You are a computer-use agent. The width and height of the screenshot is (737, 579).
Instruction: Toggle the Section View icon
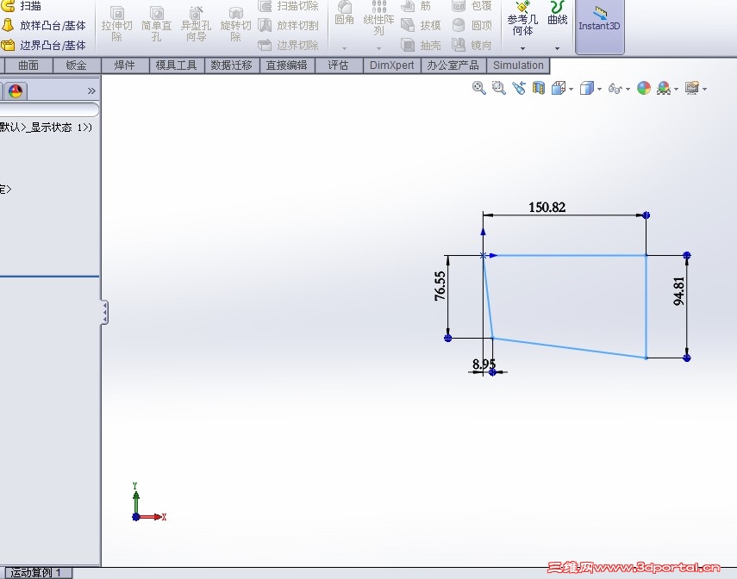pyautogui.click(x=539, y=88)
